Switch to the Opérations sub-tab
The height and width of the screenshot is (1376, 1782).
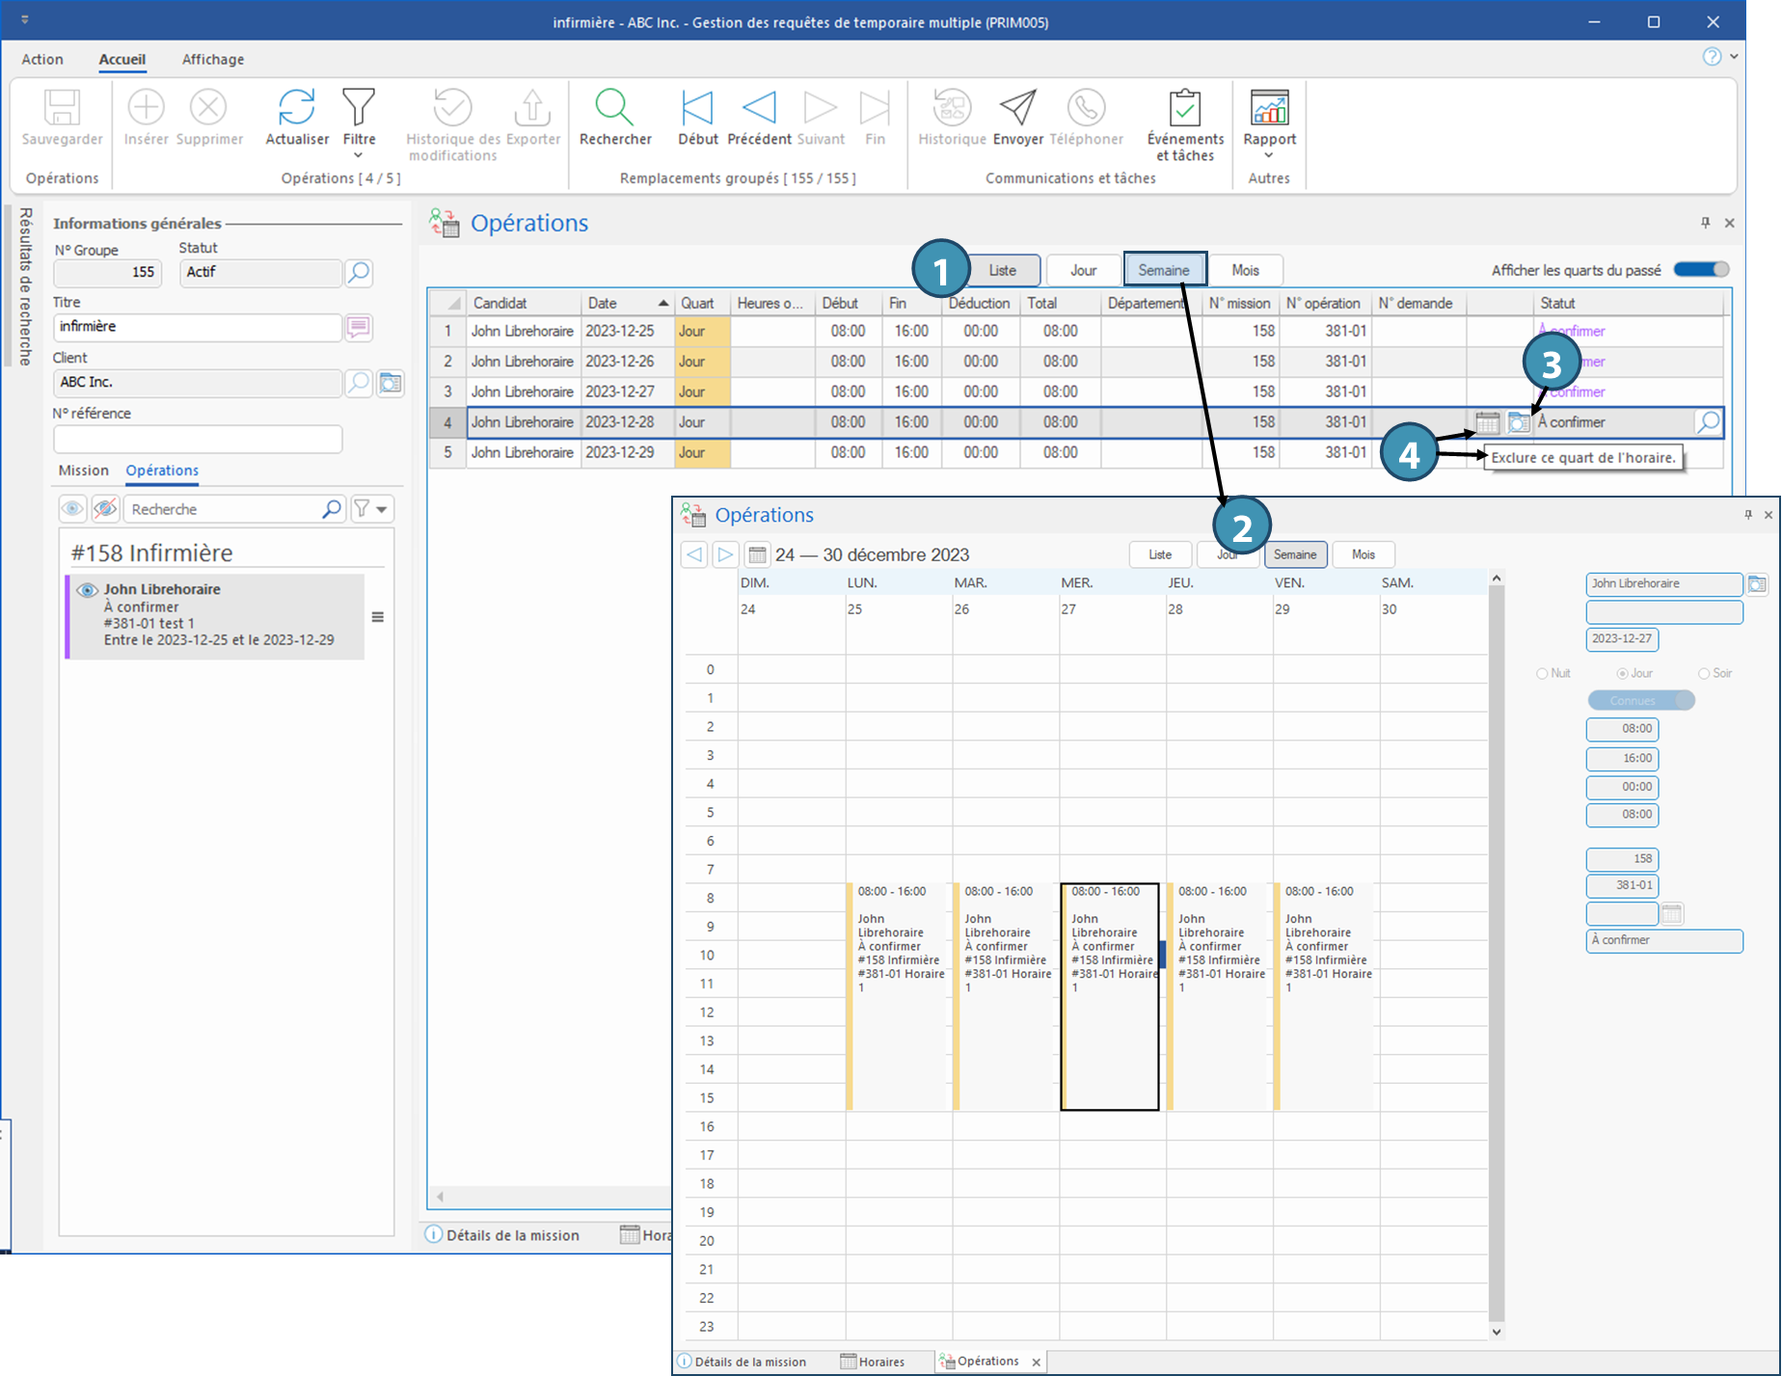click(x=162, y=471)
